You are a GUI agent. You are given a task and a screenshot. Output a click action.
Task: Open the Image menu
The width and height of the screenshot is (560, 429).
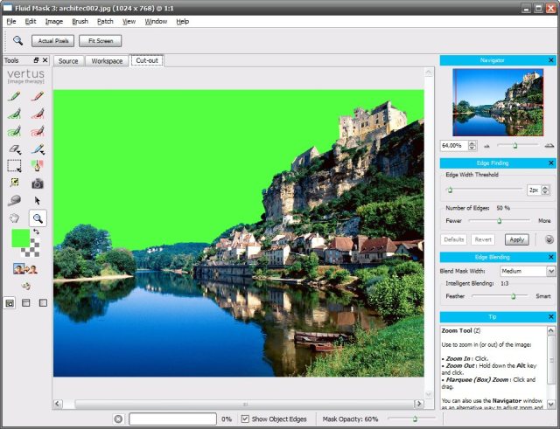(53, 21)
